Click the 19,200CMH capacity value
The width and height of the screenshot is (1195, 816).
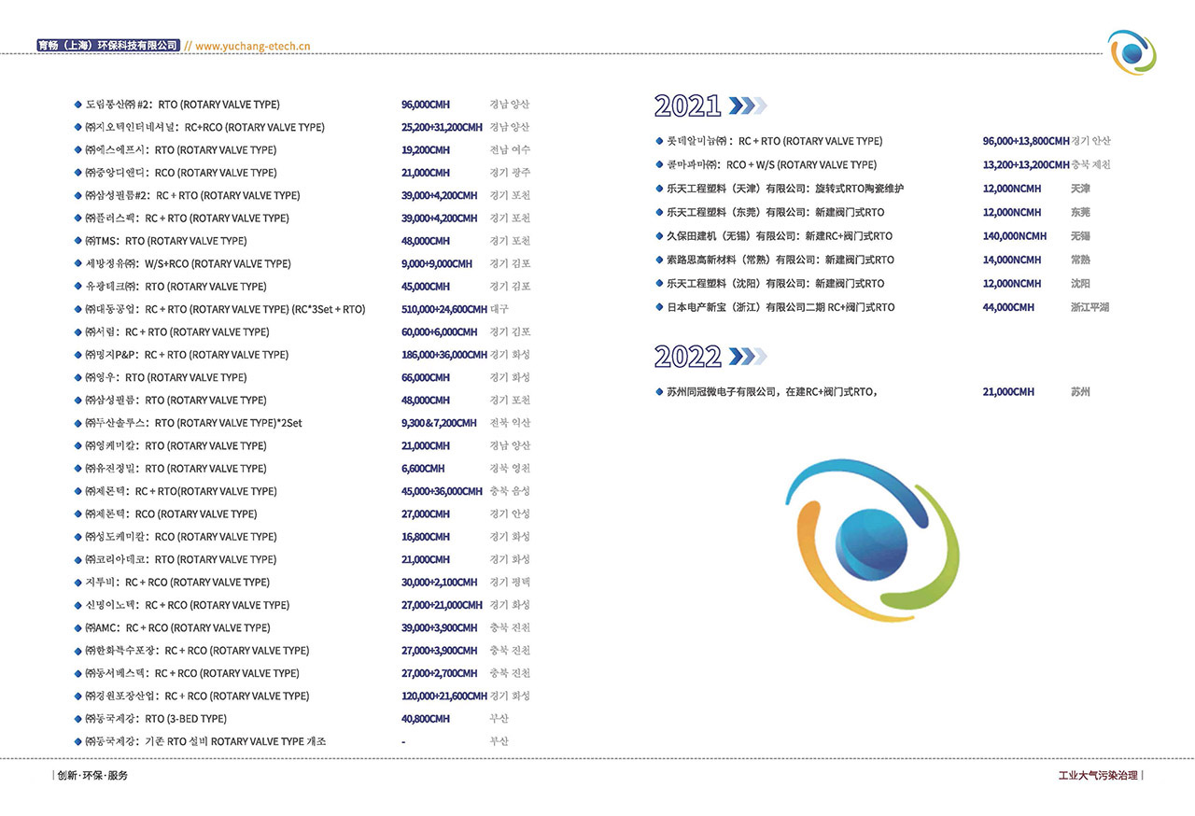click(426, 149)
